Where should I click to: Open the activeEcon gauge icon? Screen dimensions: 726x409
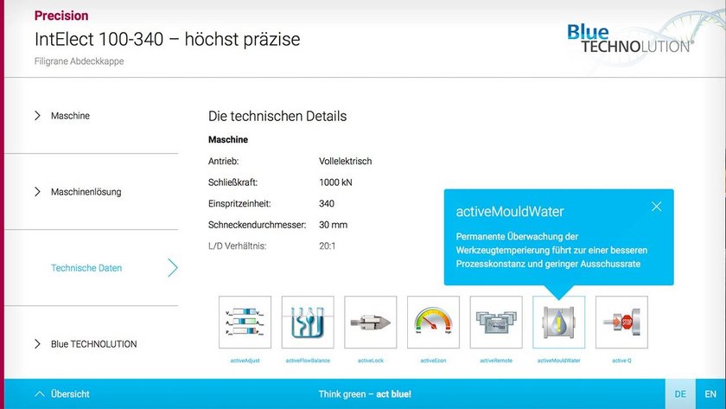[x=433, y=323]
